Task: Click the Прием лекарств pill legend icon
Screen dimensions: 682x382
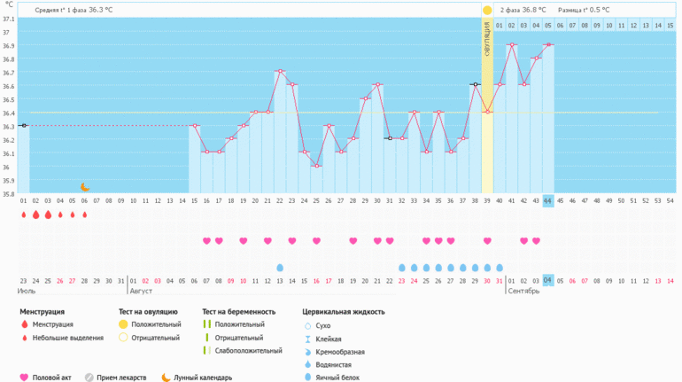Action: click(89, 378)
